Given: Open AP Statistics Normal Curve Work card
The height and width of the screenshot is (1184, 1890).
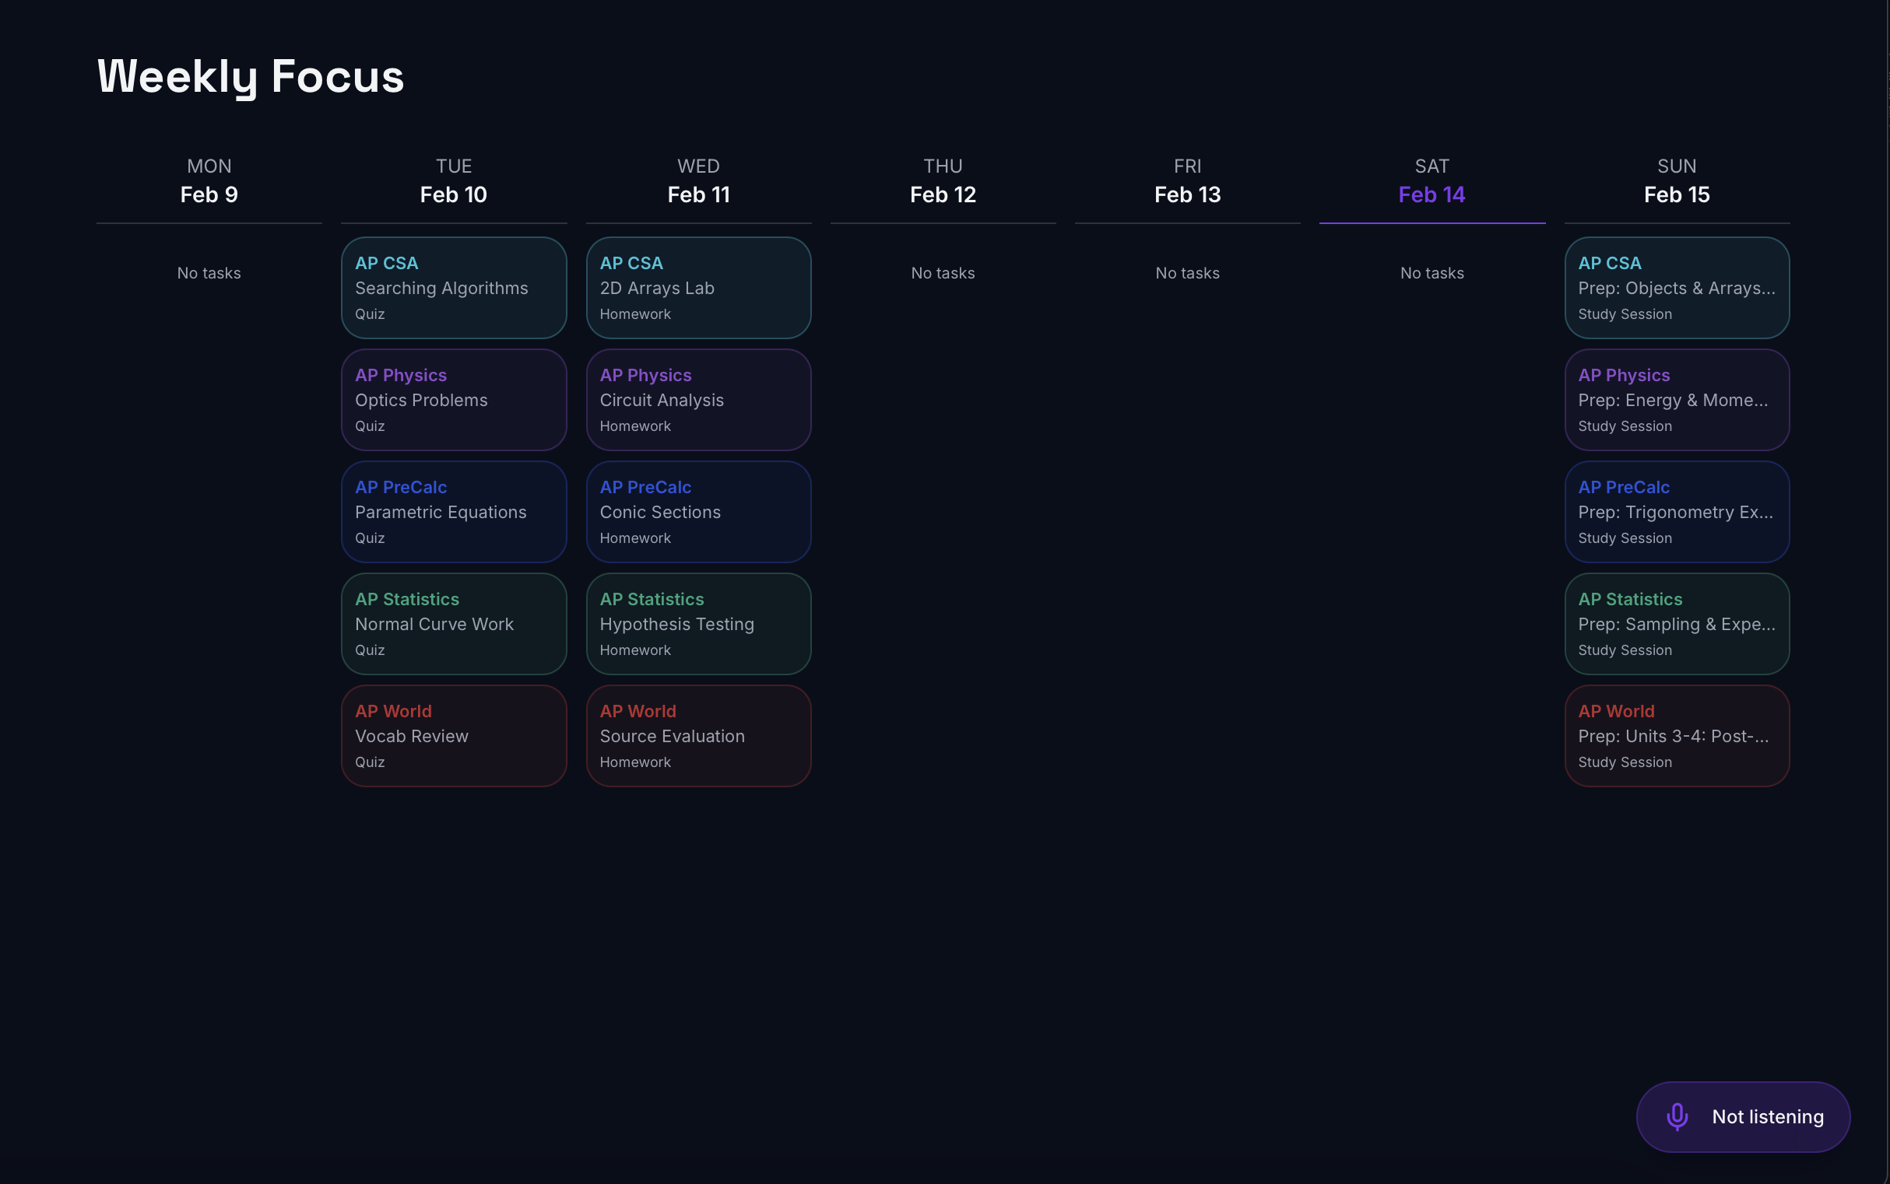Looking at the screenshot, I should (454, 624).
